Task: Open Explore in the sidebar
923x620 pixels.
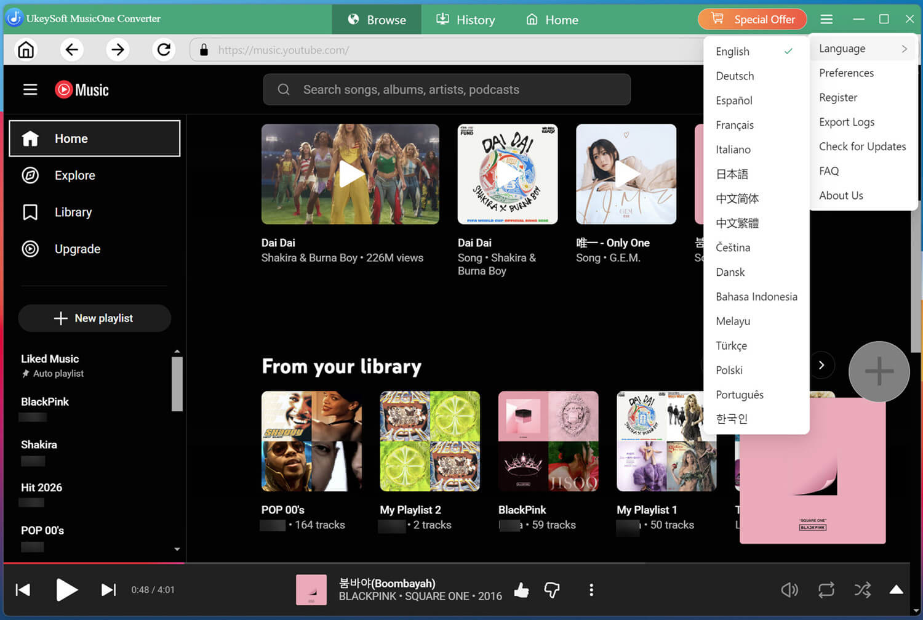Action: [x=95, y=175]
